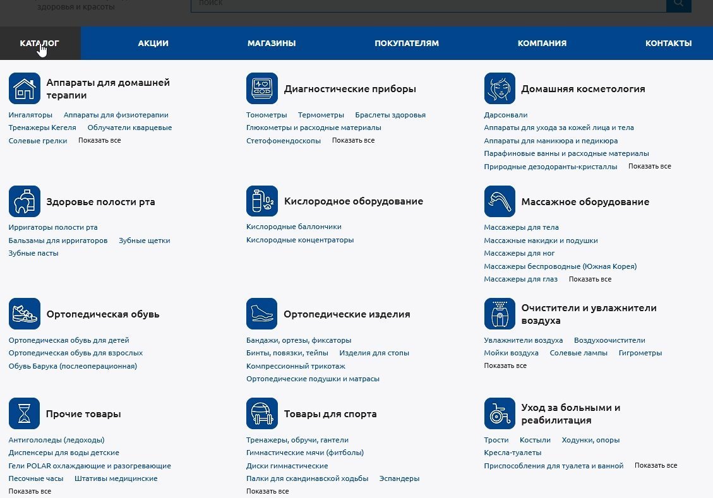Open the Эспандеры link

399,478
